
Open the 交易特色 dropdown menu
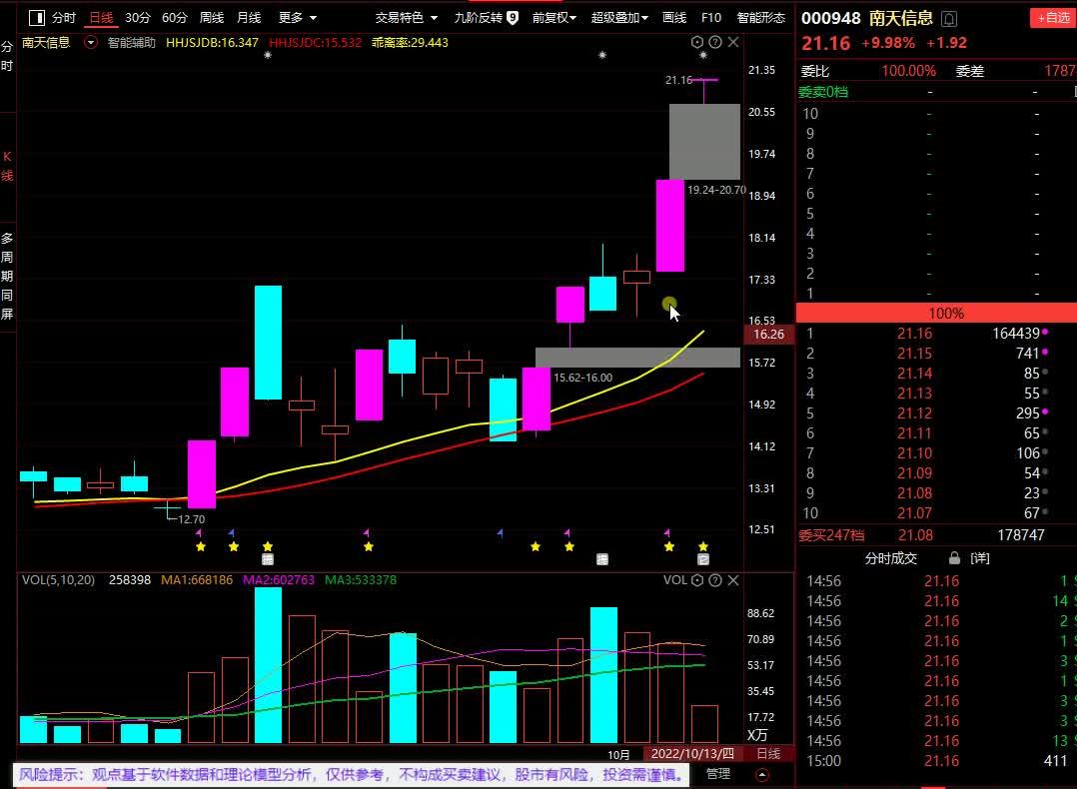pyautogui.click(x=406, y=18)
